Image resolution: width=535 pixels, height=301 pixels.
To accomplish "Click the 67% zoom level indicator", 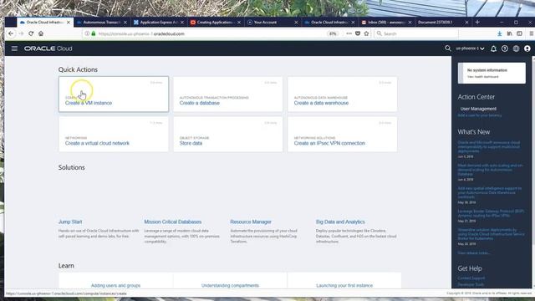I will pyautogui.click(x=333, y=33).
